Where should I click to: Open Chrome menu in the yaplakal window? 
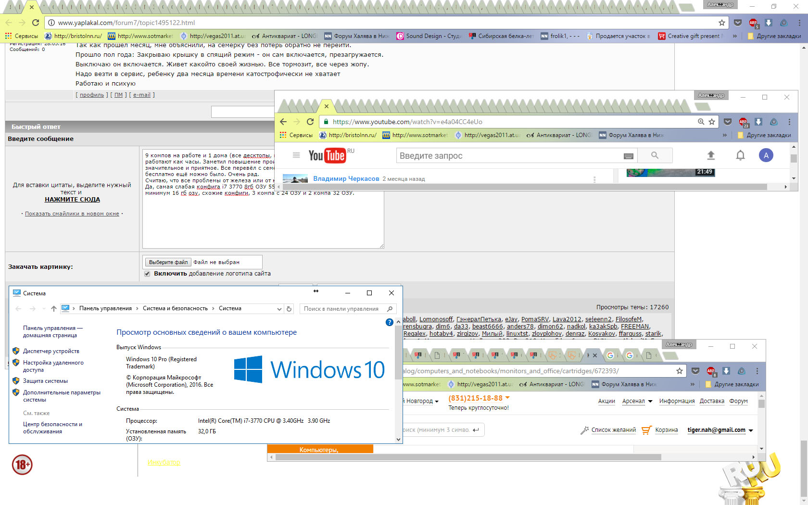(x=799, y=23)
